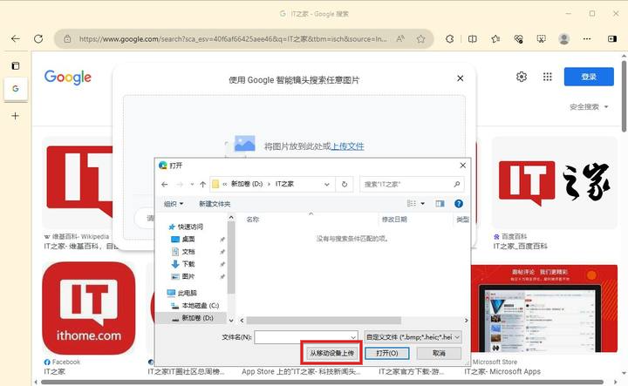The image size is (628, 386).
Task: Select the Google tab in vertical tabs
Action: point(16,88)
